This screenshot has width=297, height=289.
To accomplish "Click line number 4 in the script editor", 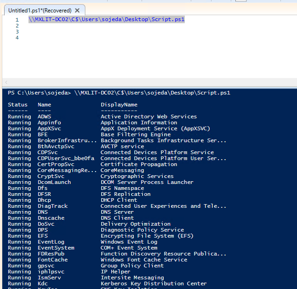I will coord(17,38).
